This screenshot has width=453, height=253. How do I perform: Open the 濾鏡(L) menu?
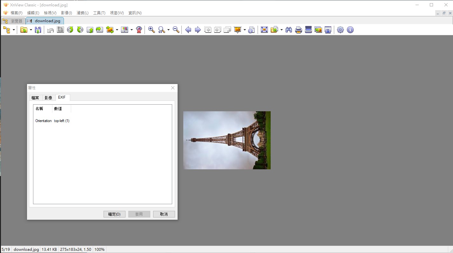click(x=83, y=13)
